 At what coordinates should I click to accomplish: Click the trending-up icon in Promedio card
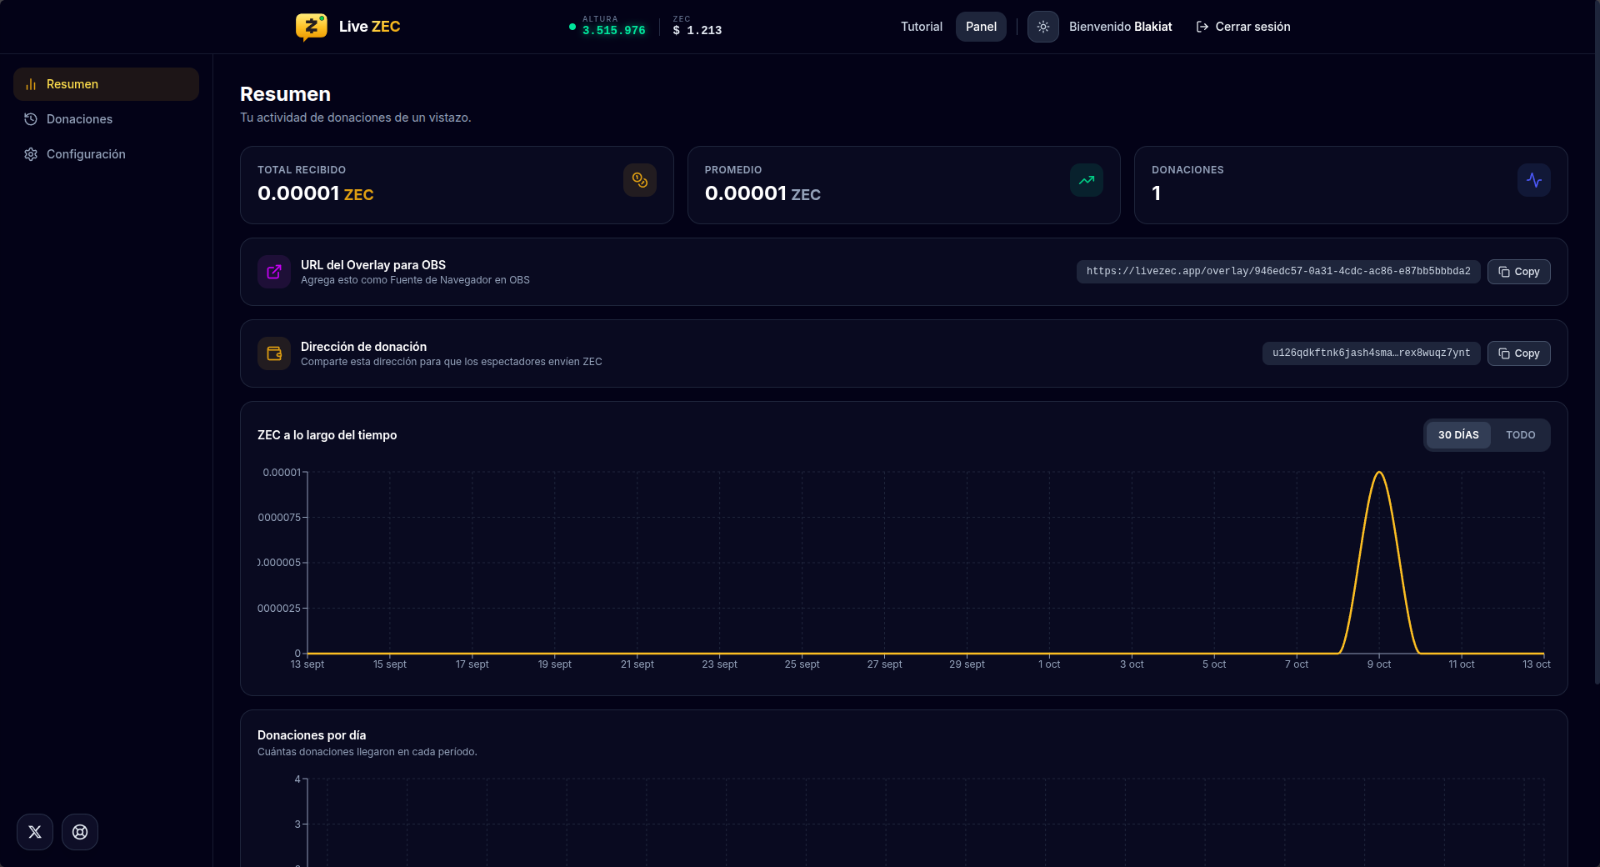(1087, 180)
